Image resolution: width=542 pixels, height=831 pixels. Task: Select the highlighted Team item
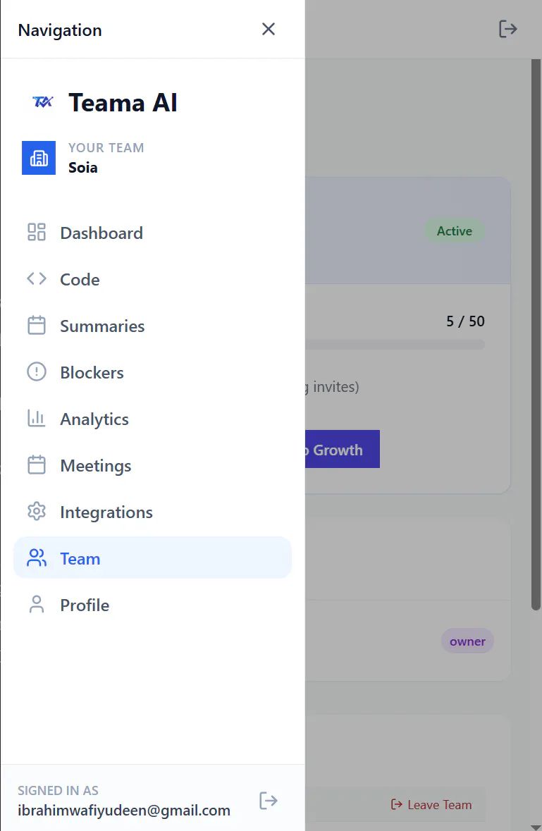pos(152,558)
